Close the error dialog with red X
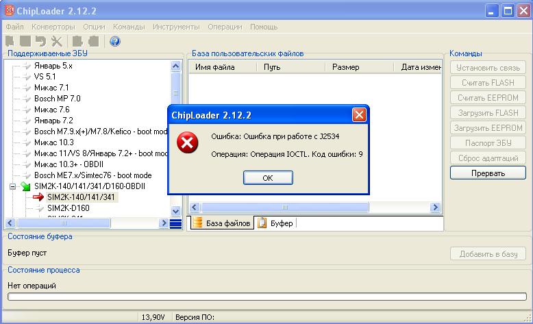The image size is (533, 324). point(359,115)
